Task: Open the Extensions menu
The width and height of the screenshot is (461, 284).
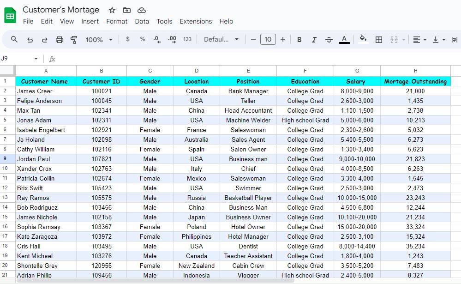Action: (x=196, y=22)
